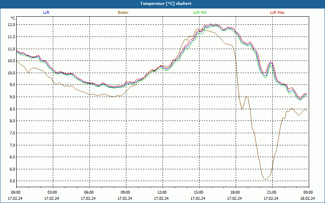Image resolution: width=325 pixels, height=203 pixels.
Task: Click the 11,0 y-axis value
Action: 12,49
